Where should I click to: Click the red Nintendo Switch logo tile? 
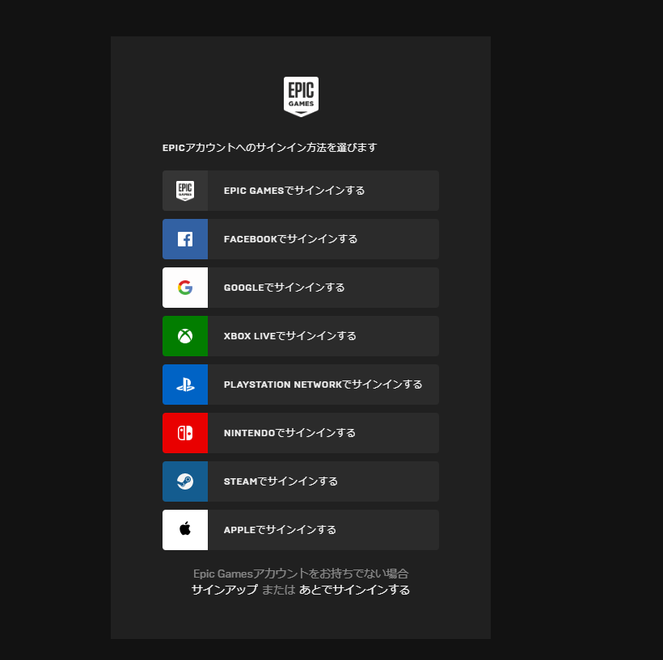pyautogui.click(x=185, y=433)
